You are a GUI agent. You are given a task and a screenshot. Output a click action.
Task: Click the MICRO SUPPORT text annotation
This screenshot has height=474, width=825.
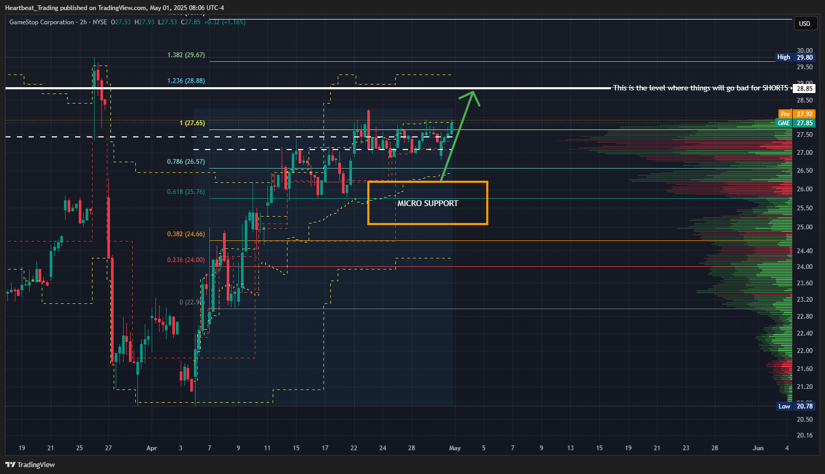(x=428, y=203)
